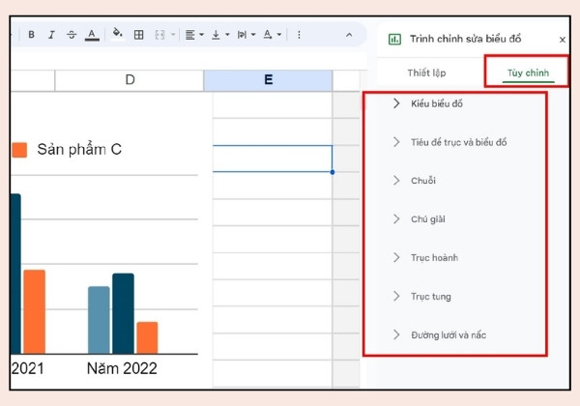Viewport: 580px width, 406px height.
Task: Toggle bold formatting
Action: point(32,35)
